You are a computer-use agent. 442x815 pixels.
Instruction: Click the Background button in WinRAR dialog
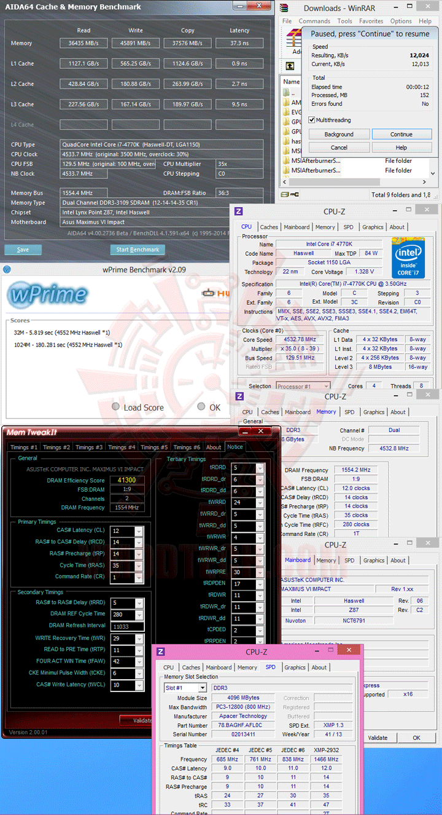click(x=339, y=134)
